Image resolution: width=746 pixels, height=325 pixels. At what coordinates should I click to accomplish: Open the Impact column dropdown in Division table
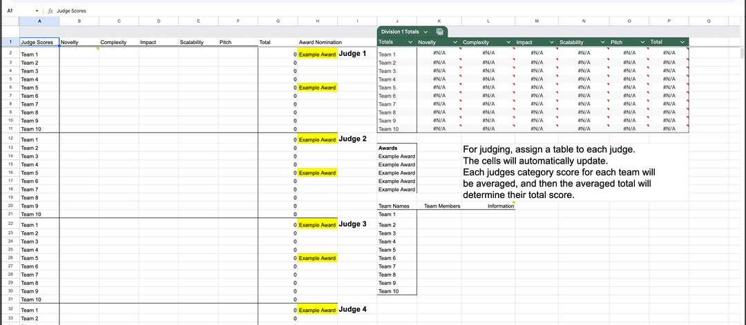(x=552, y=42)
